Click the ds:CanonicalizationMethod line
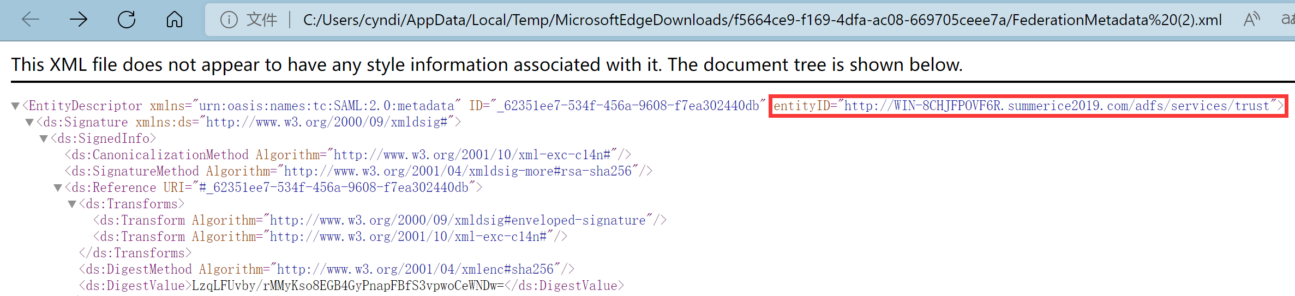The width and height of the screenshot is (1295, 296). (347, 155)
